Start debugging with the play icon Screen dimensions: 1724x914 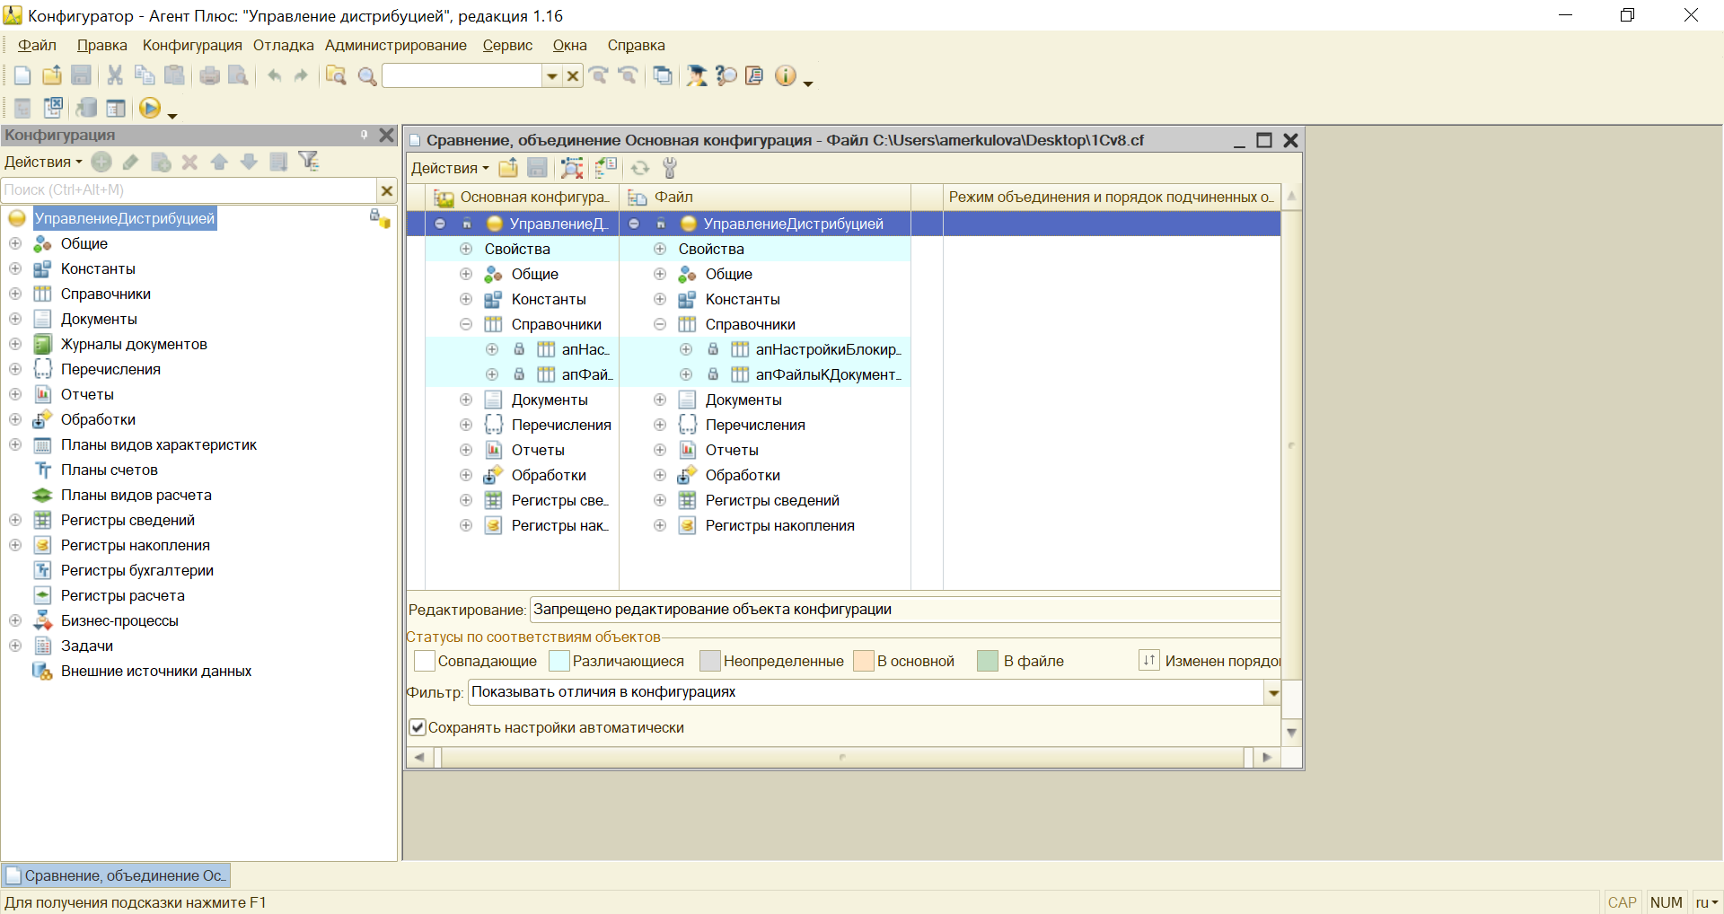pyautogui.click(x=150, y=109)
